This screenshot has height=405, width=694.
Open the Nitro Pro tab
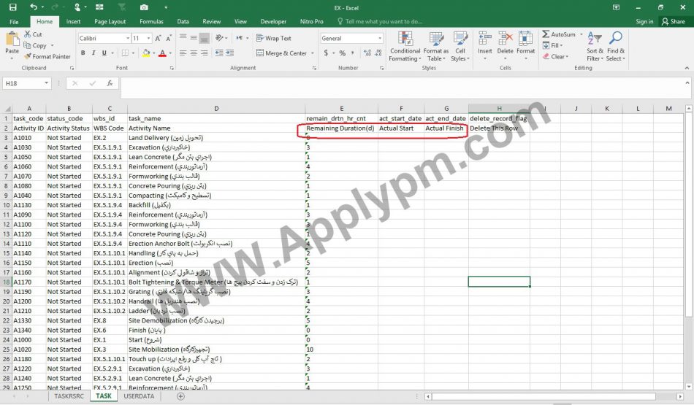click(312, 21)
